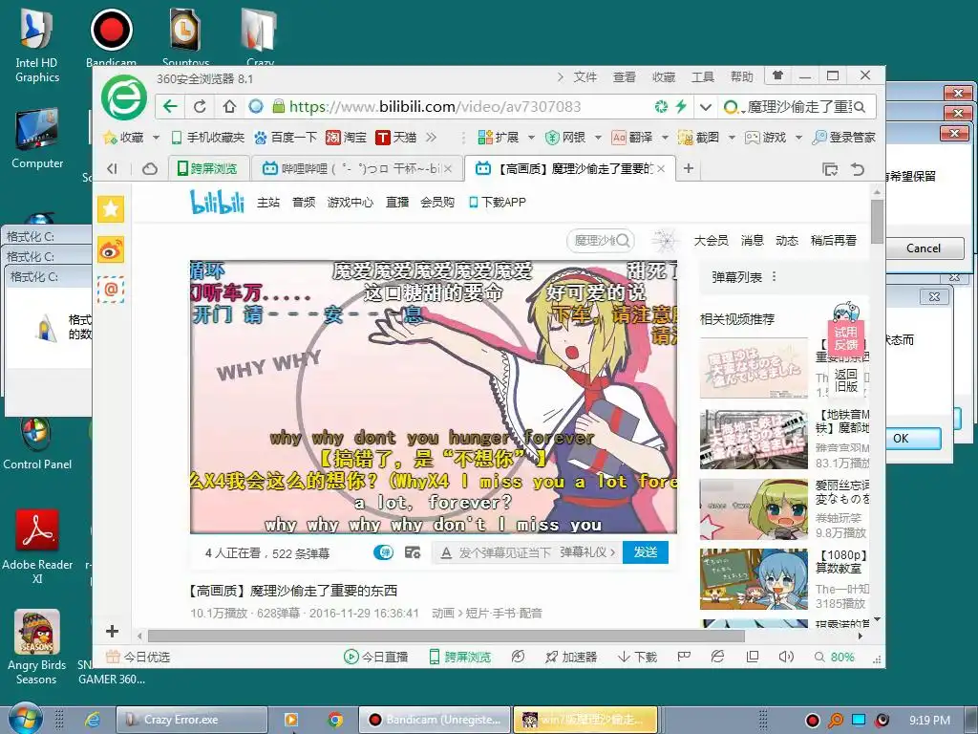
Task: Open 大会员 link
Action: pyautogui.click(x=711, y=240)
